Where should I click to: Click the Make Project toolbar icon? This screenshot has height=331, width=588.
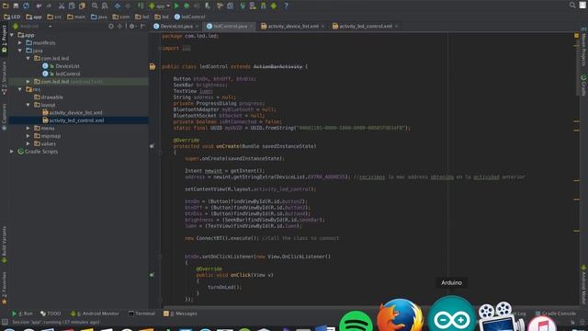[141, 6]
